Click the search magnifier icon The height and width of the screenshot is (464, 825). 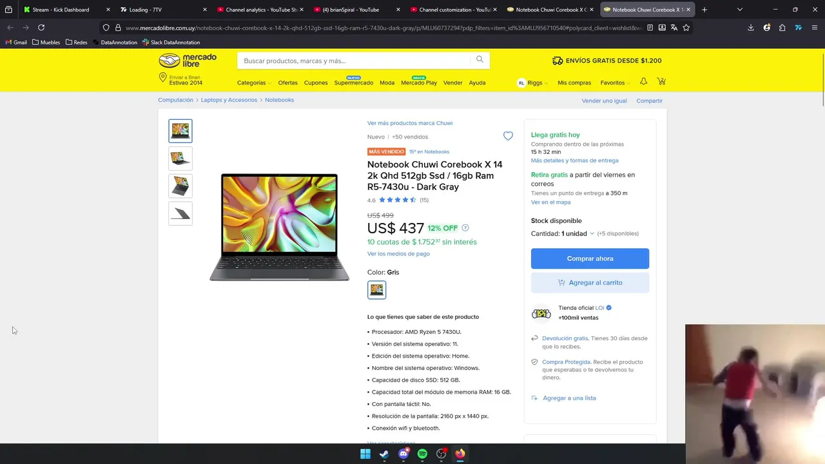480,60
